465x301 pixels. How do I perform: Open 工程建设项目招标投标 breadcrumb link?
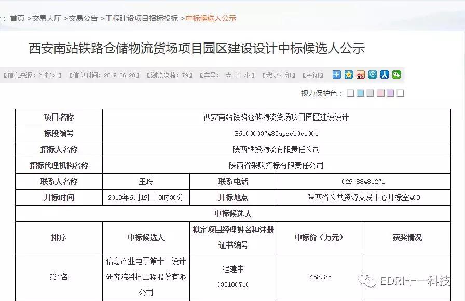click(142, 18)
